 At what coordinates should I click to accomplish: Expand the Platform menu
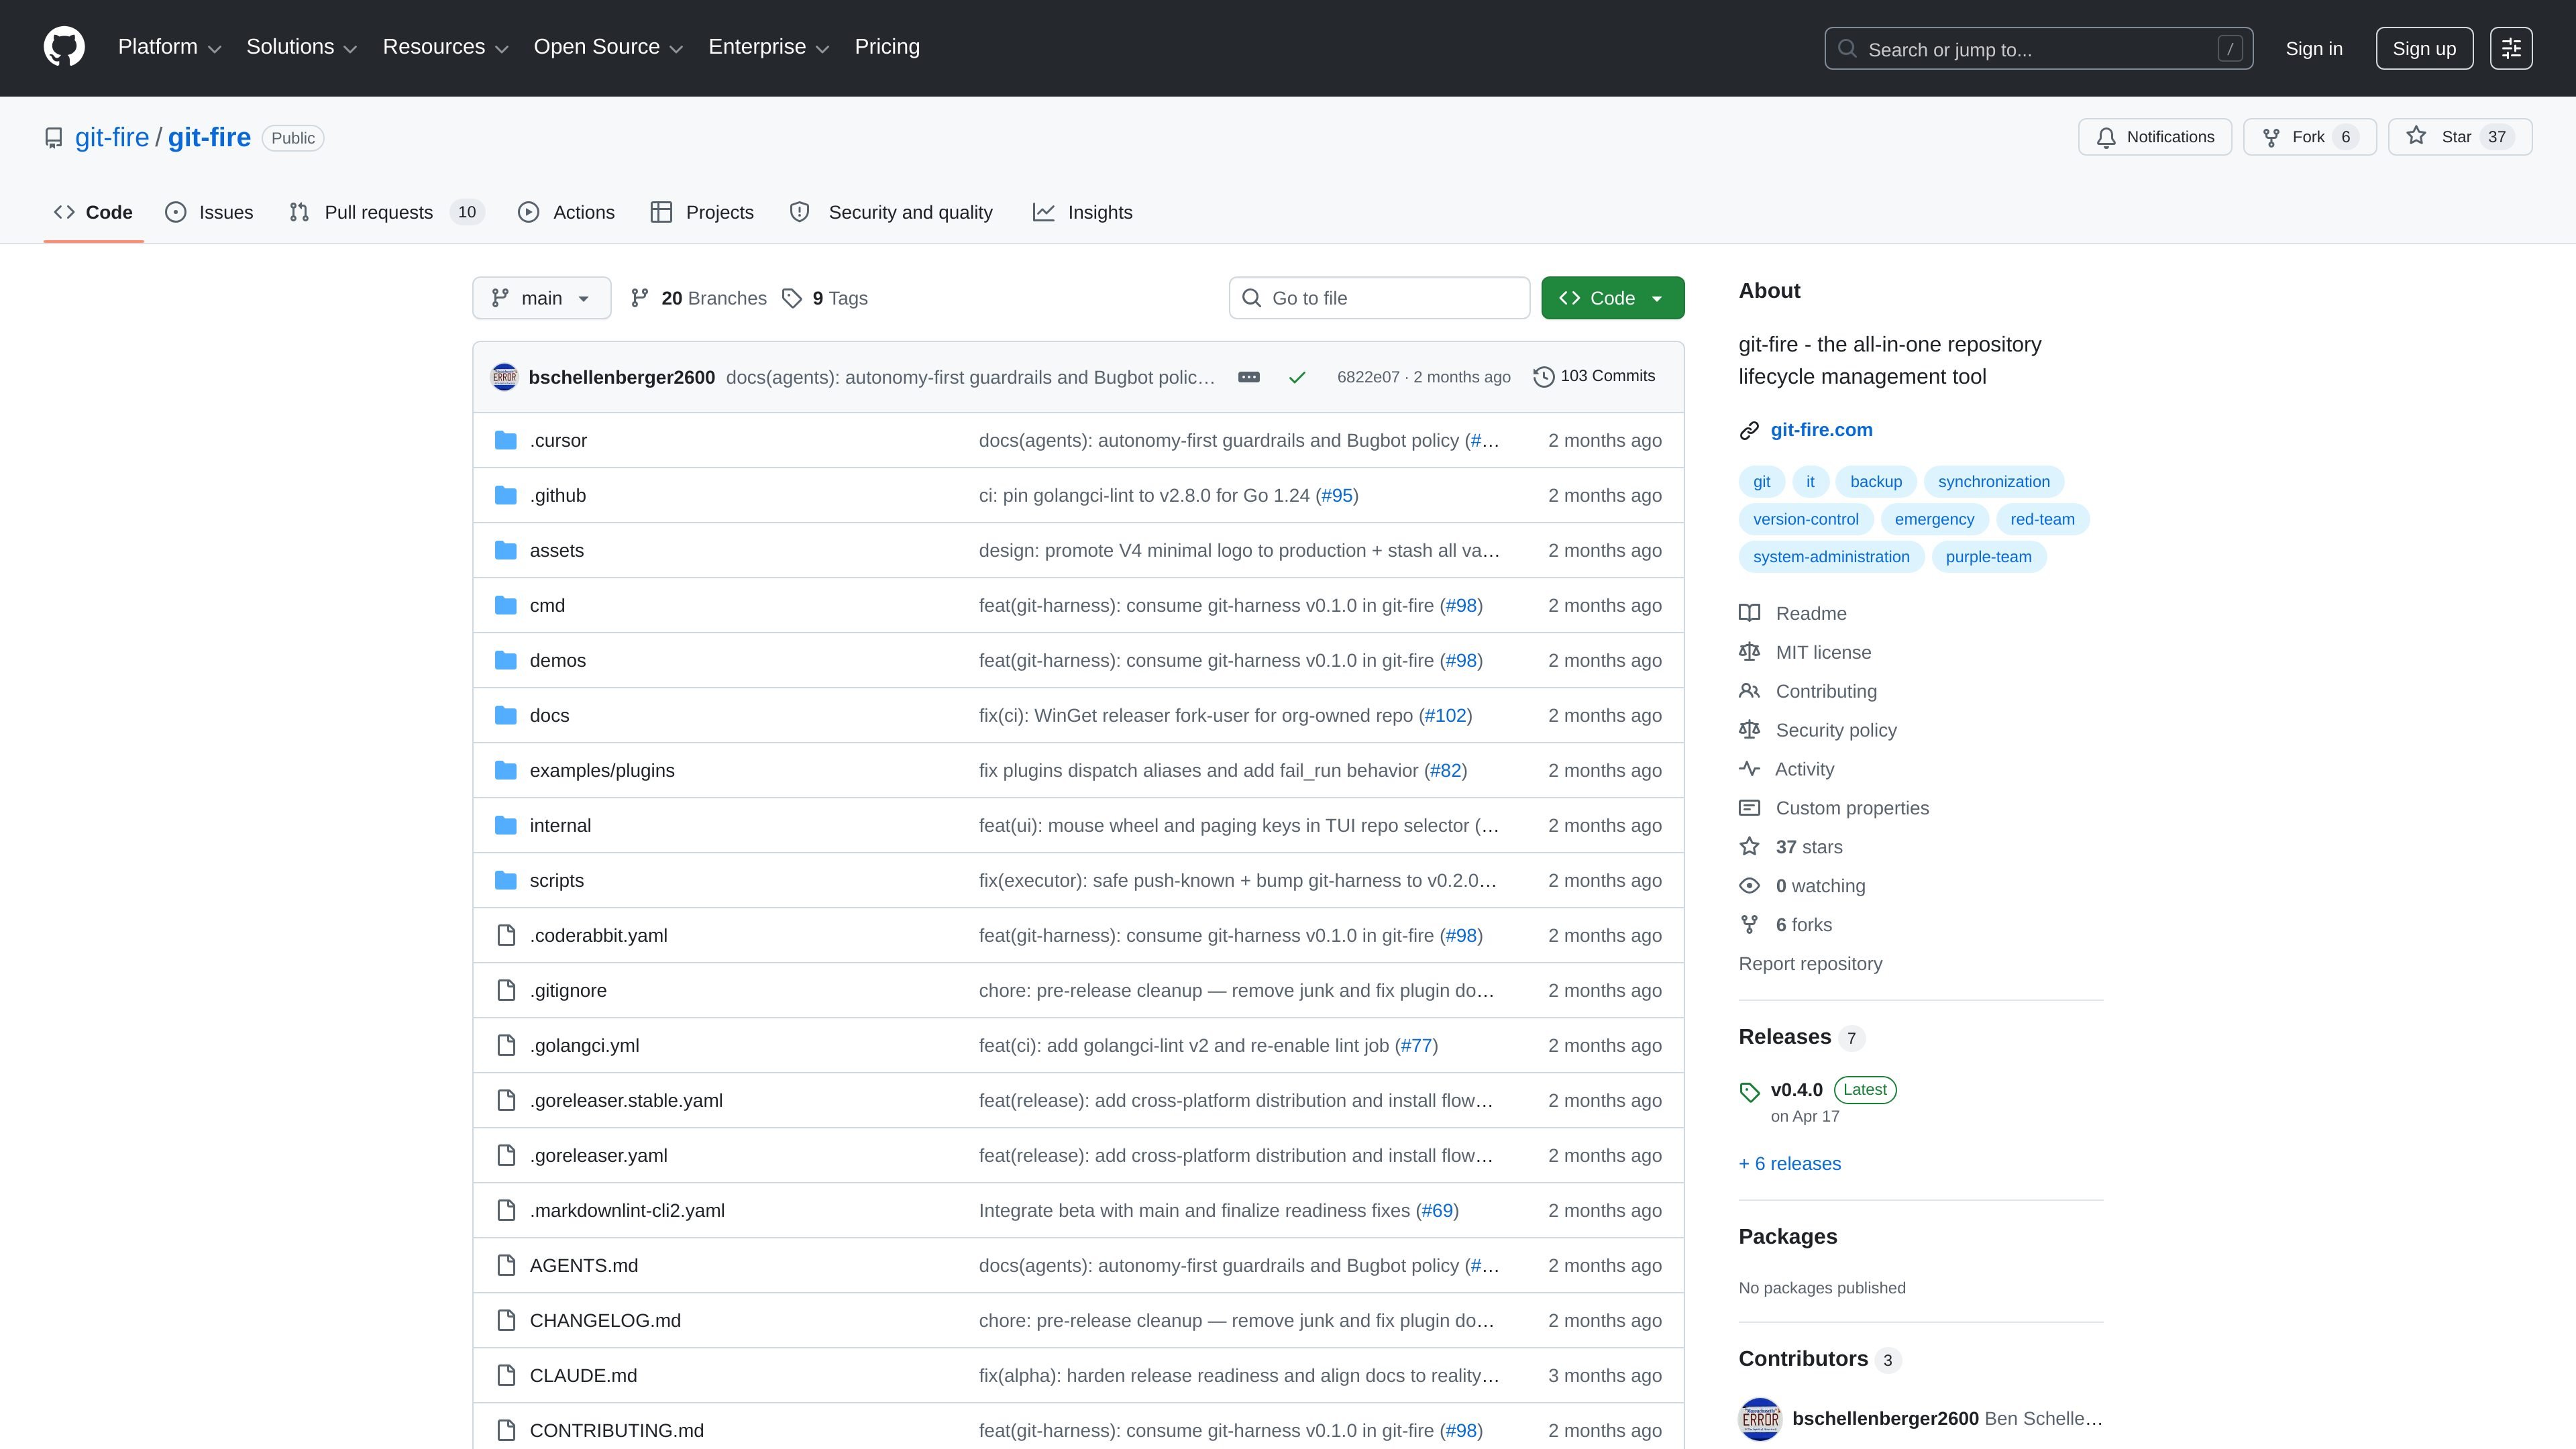click(169, 47)
